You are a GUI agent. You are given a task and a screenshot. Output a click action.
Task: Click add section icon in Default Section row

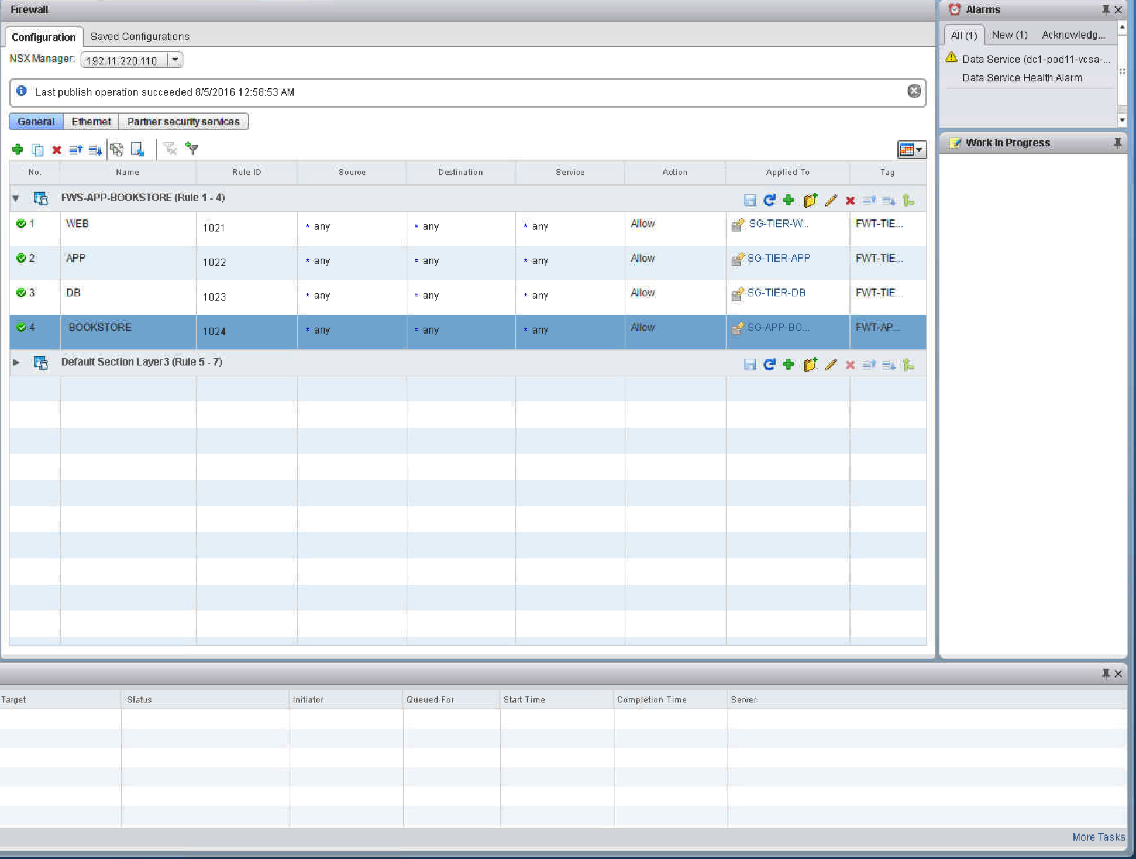(x=810, y=365)
